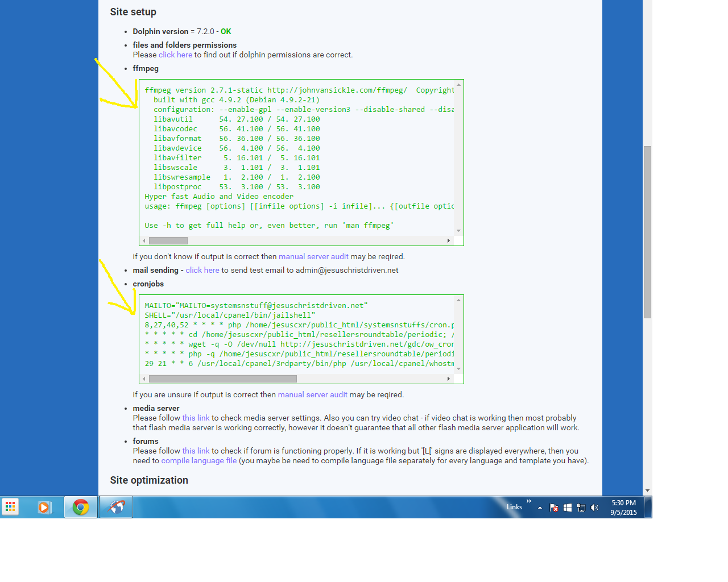The image size is (728, 582).
Task: Click 'click here' to send test email
Action: [x=202, y=270]
